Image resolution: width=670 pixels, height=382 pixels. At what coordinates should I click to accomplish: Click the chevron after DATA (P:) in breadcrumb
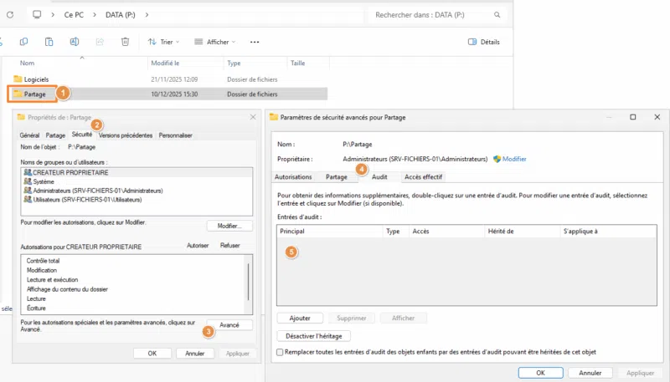[x=147, y=15]
